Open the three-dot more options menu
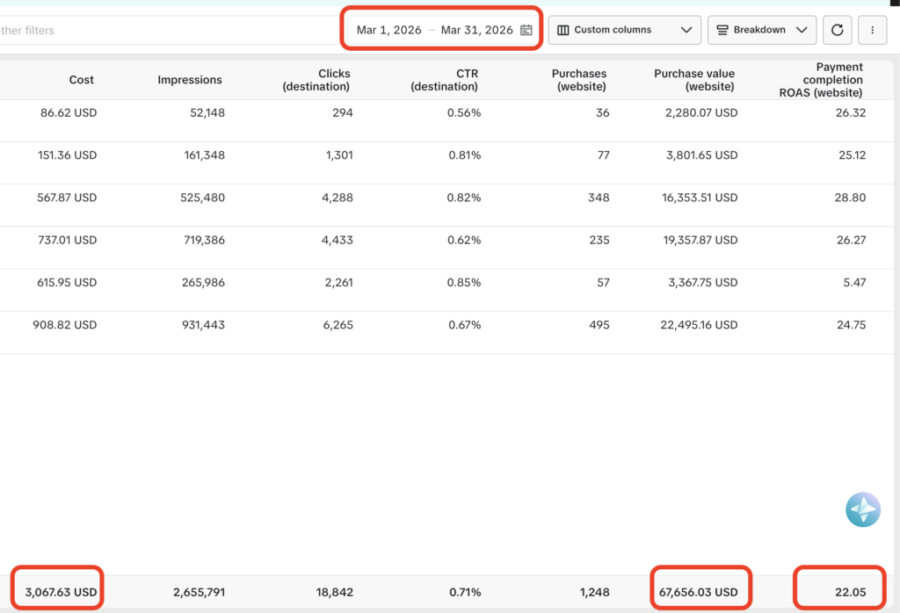The width and height of the screenshot is (900, 613). tap(872, 30)
